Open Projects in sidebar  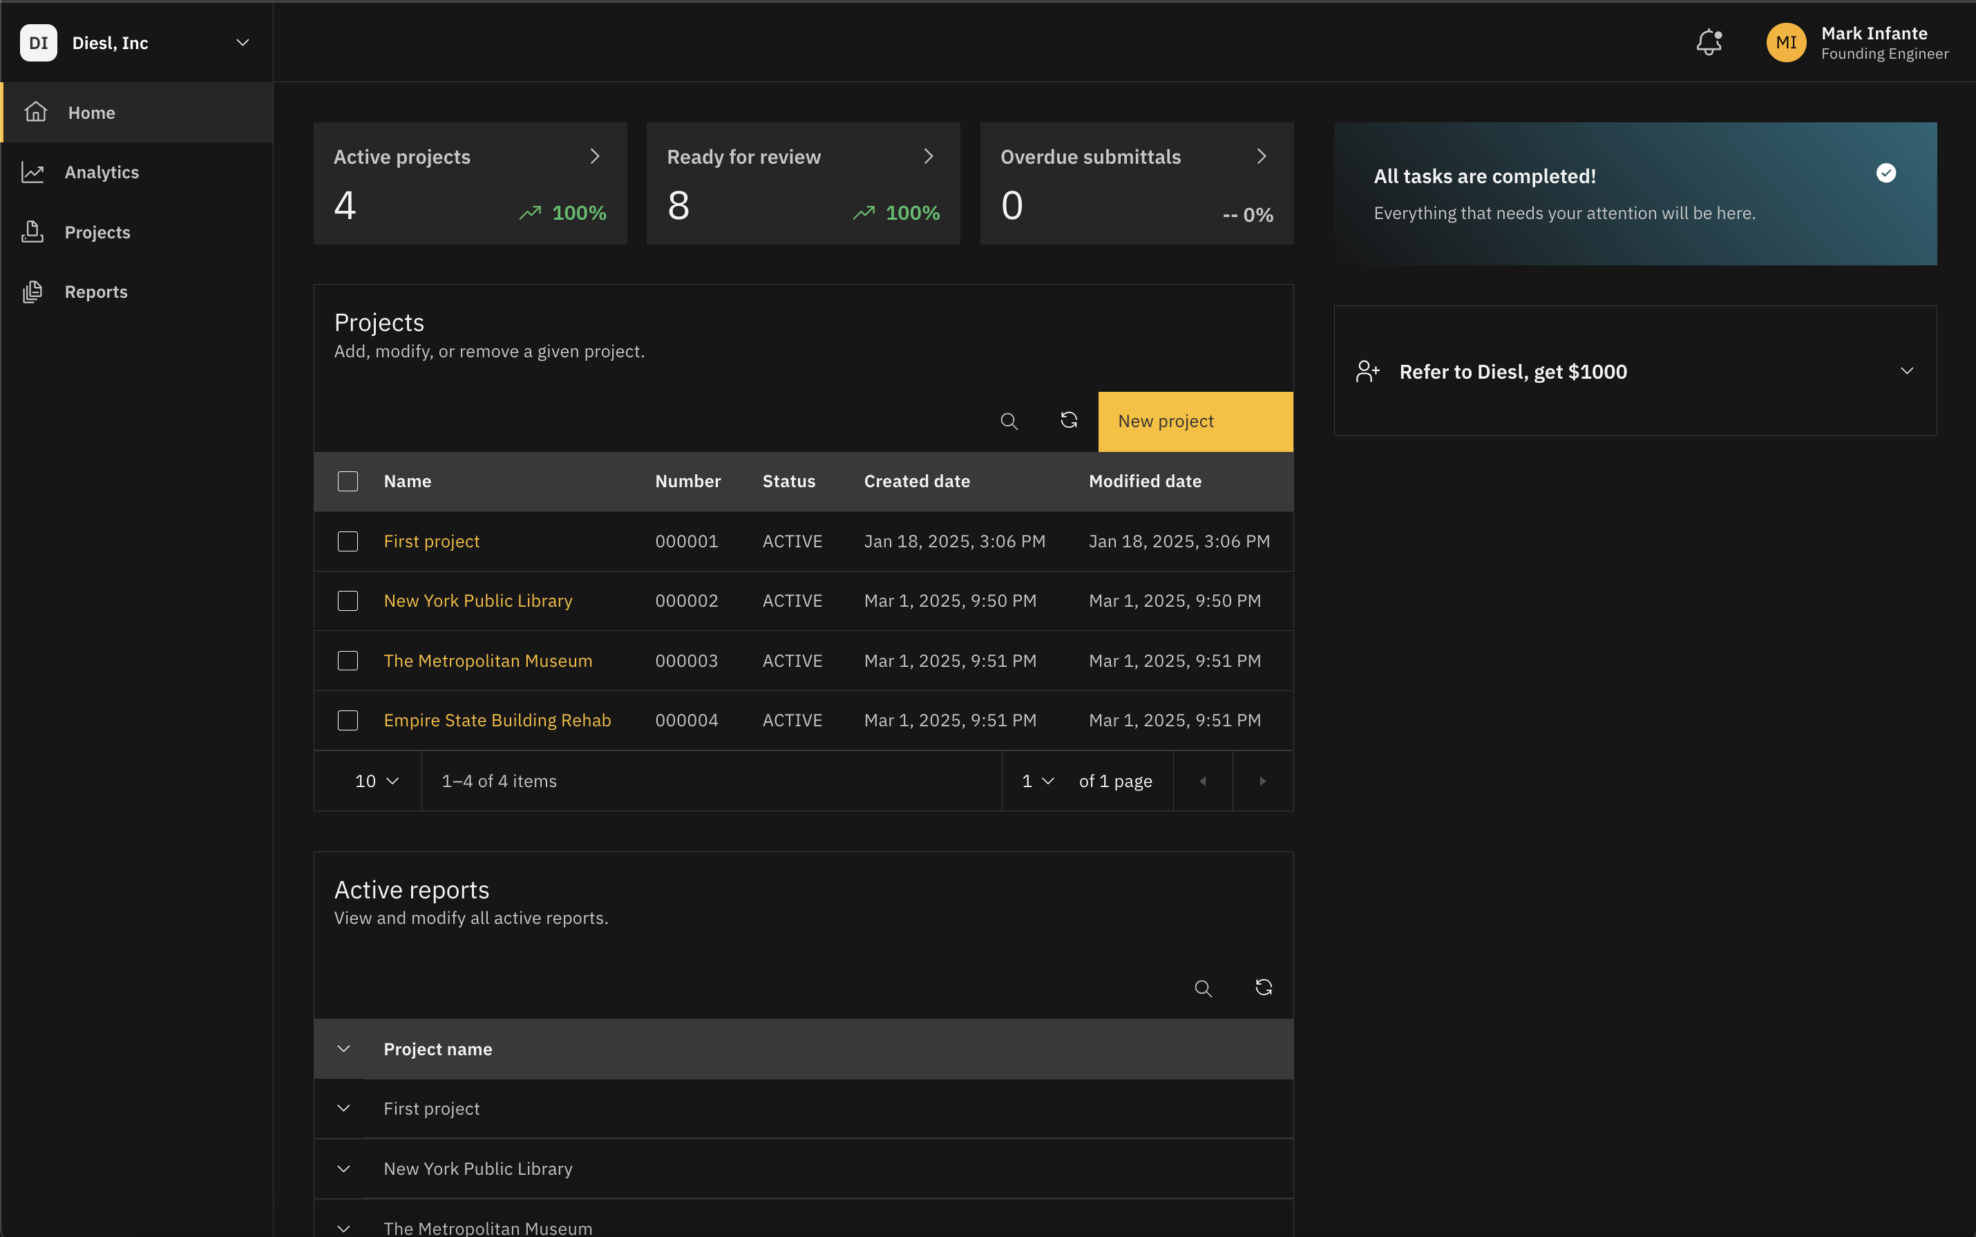137,232
